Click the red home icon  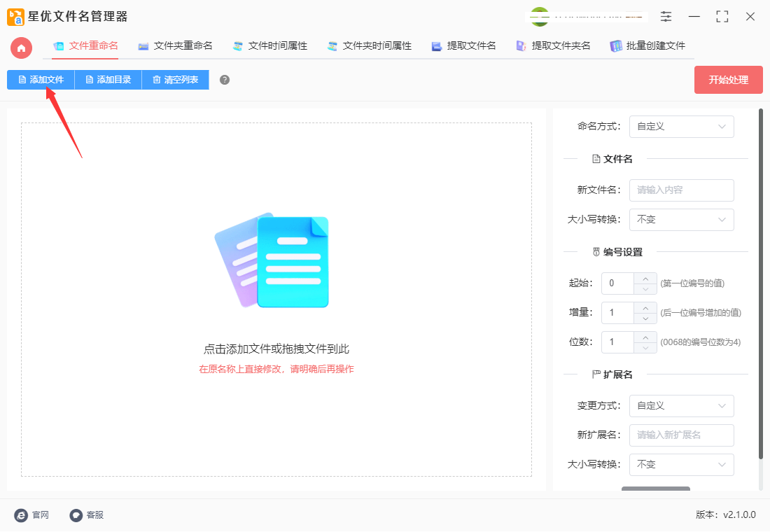click(20, 48)
